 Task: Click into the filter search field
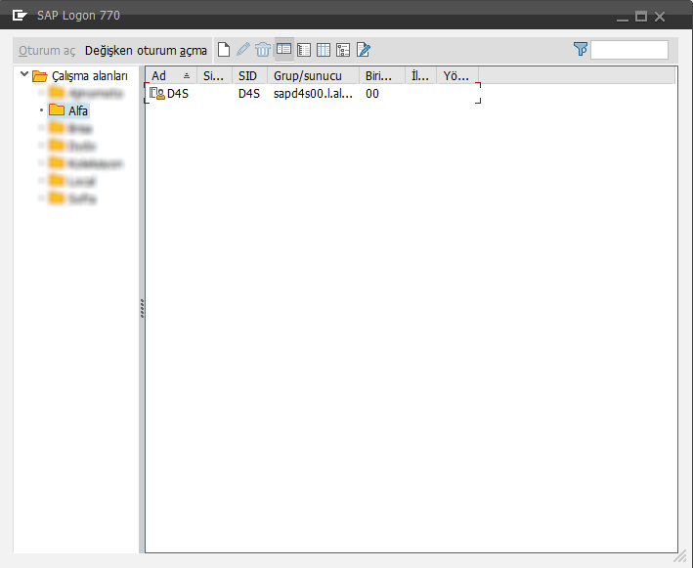(629, 50)
